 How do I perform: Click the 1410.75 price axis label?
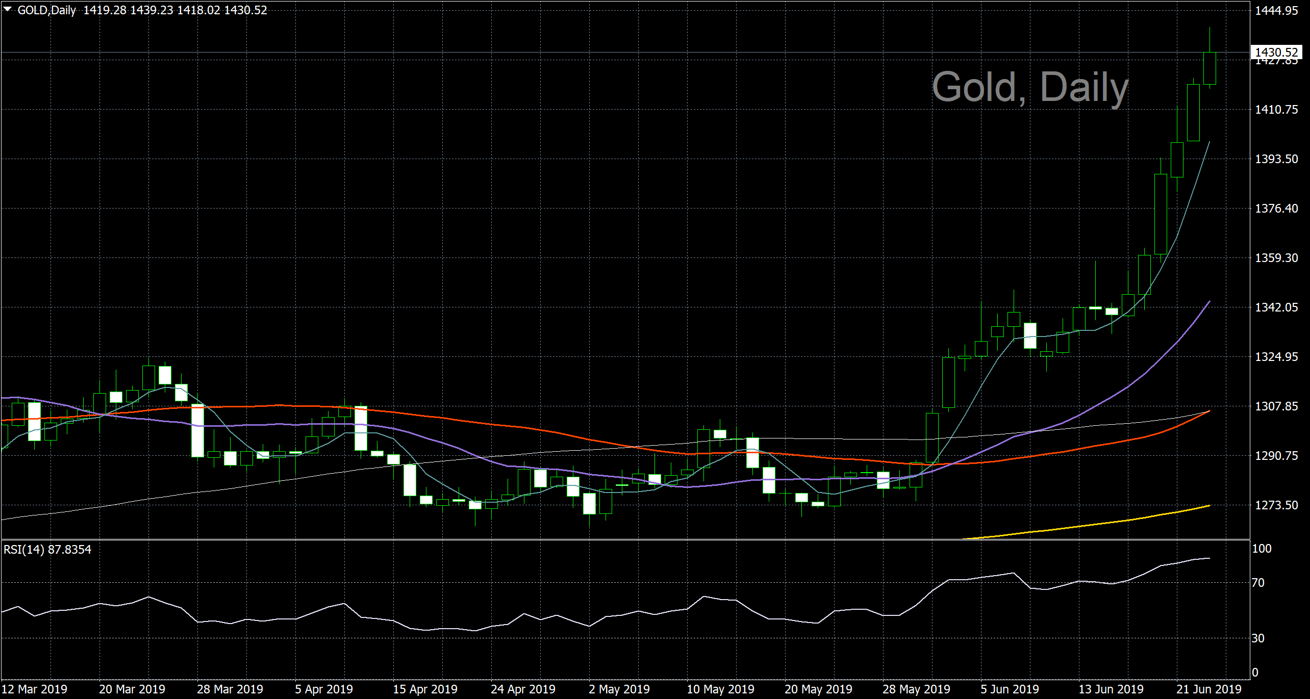pos(1276,110)
